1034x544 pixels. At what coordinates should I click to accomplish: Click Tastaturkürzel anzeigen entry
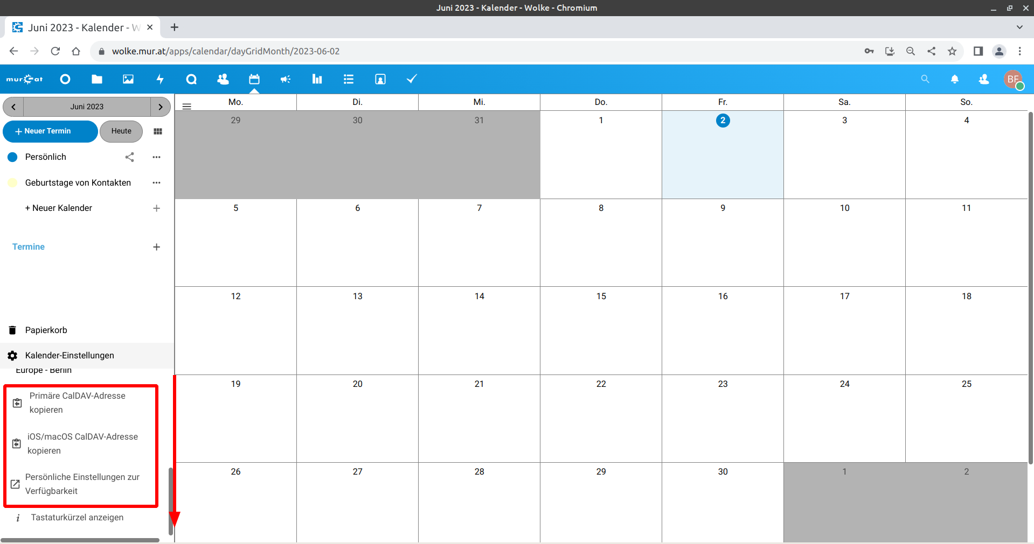[77, 518]
